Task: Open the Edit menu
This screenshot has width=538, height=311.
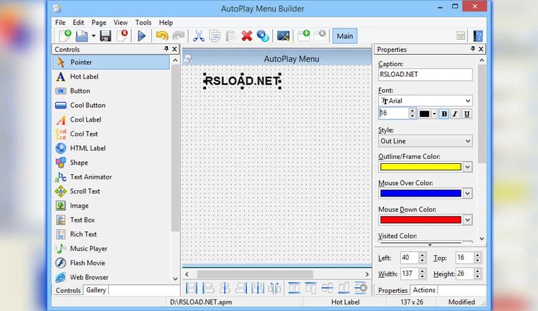Action: (x=79, y=22)
